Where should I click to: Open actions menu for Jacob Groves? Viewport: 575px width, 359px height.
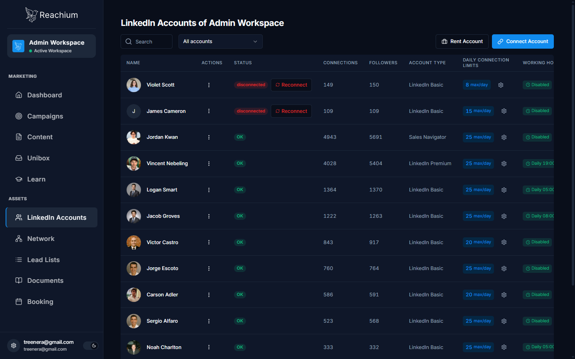(x=209, y=216)
